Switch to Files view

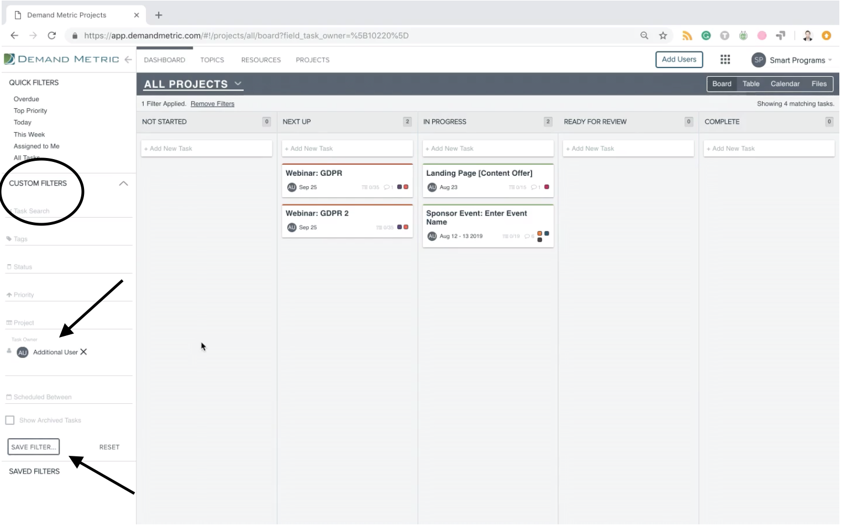(819, 84)
